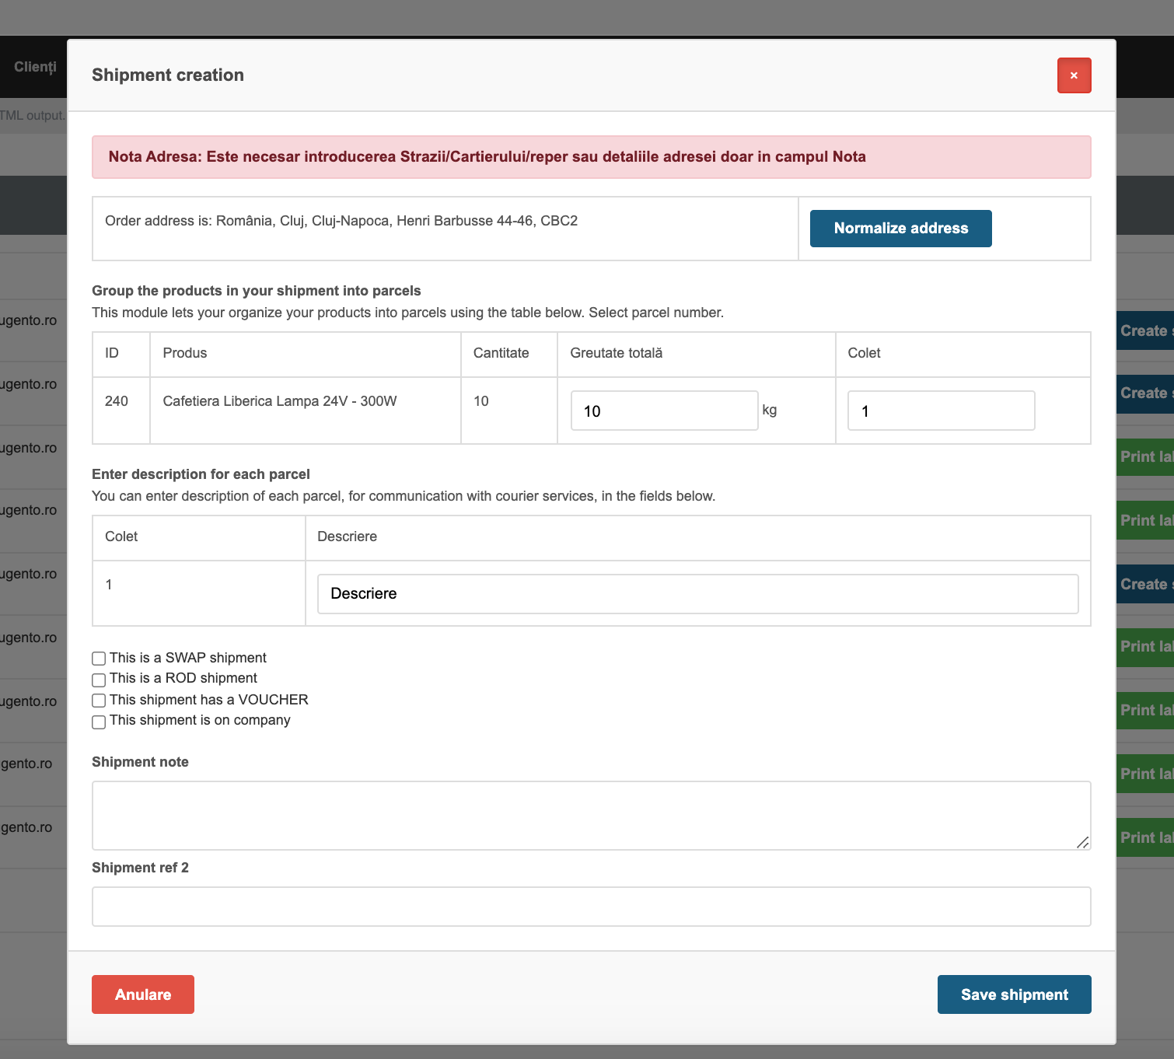Viewport: 1174px width, 1059px height.
Task: Select product name Cafetiera Liberica Lampa 24V - 300W
Action: coord(280,401)
